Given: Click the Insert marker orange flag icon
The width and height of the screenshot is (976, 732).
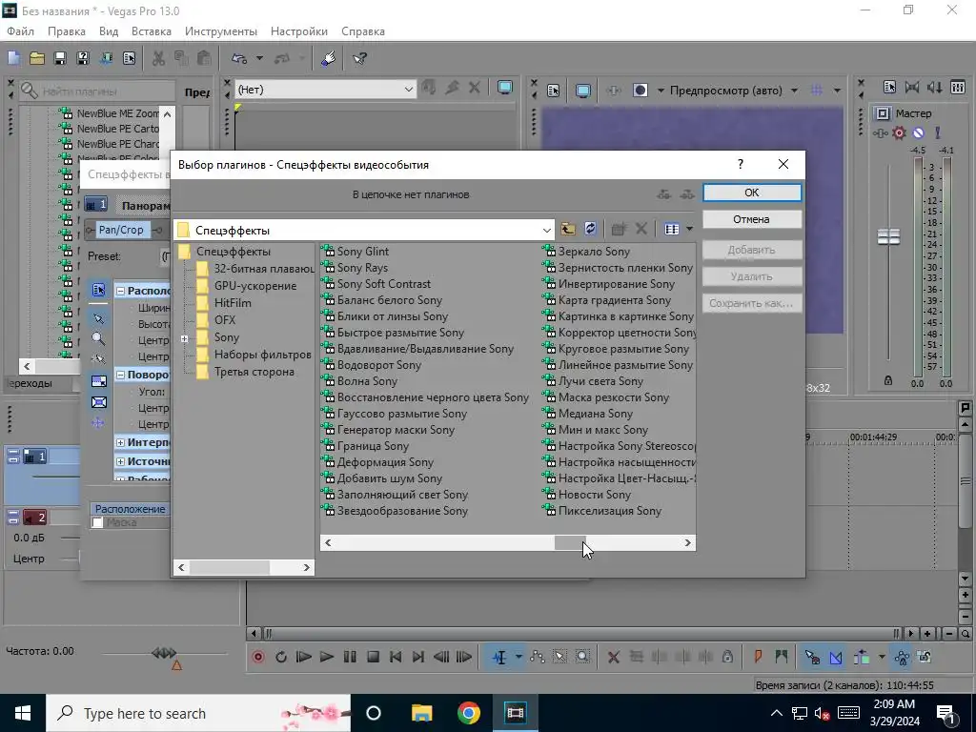Looking at the screenshot, I should (x=758, y=657).
